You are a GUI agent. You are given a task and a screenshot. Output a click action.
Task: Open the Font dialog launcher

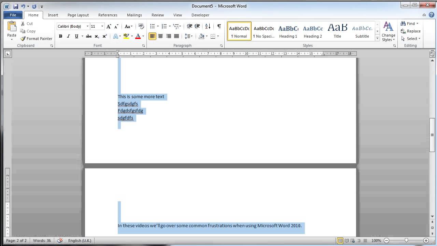click(x=143, y=46)
